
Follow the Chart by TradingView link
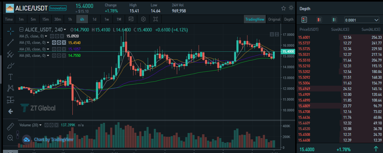54,139
